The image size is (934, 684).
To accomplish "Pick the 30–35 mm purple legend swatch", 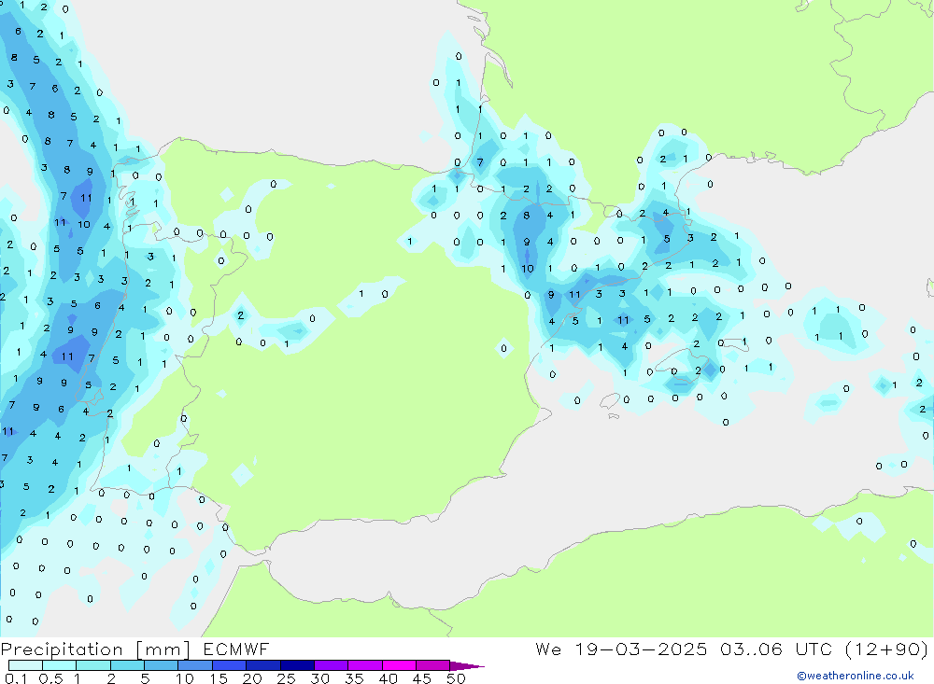I will (332, 665).
